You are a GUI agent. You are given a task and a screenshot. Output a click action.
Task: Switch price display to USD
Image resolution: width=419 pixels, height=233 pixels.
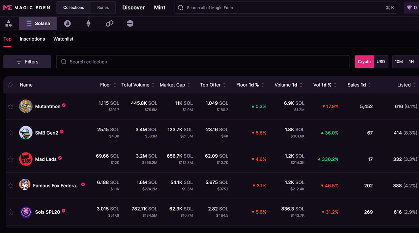point(381,62)
